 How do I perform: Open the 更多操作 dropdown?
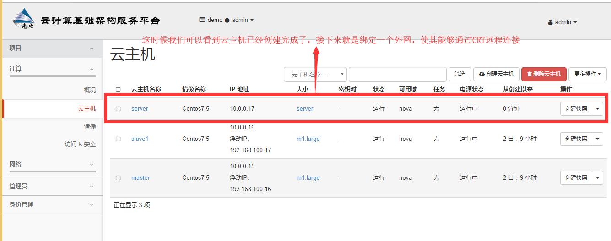coord(587,74)
